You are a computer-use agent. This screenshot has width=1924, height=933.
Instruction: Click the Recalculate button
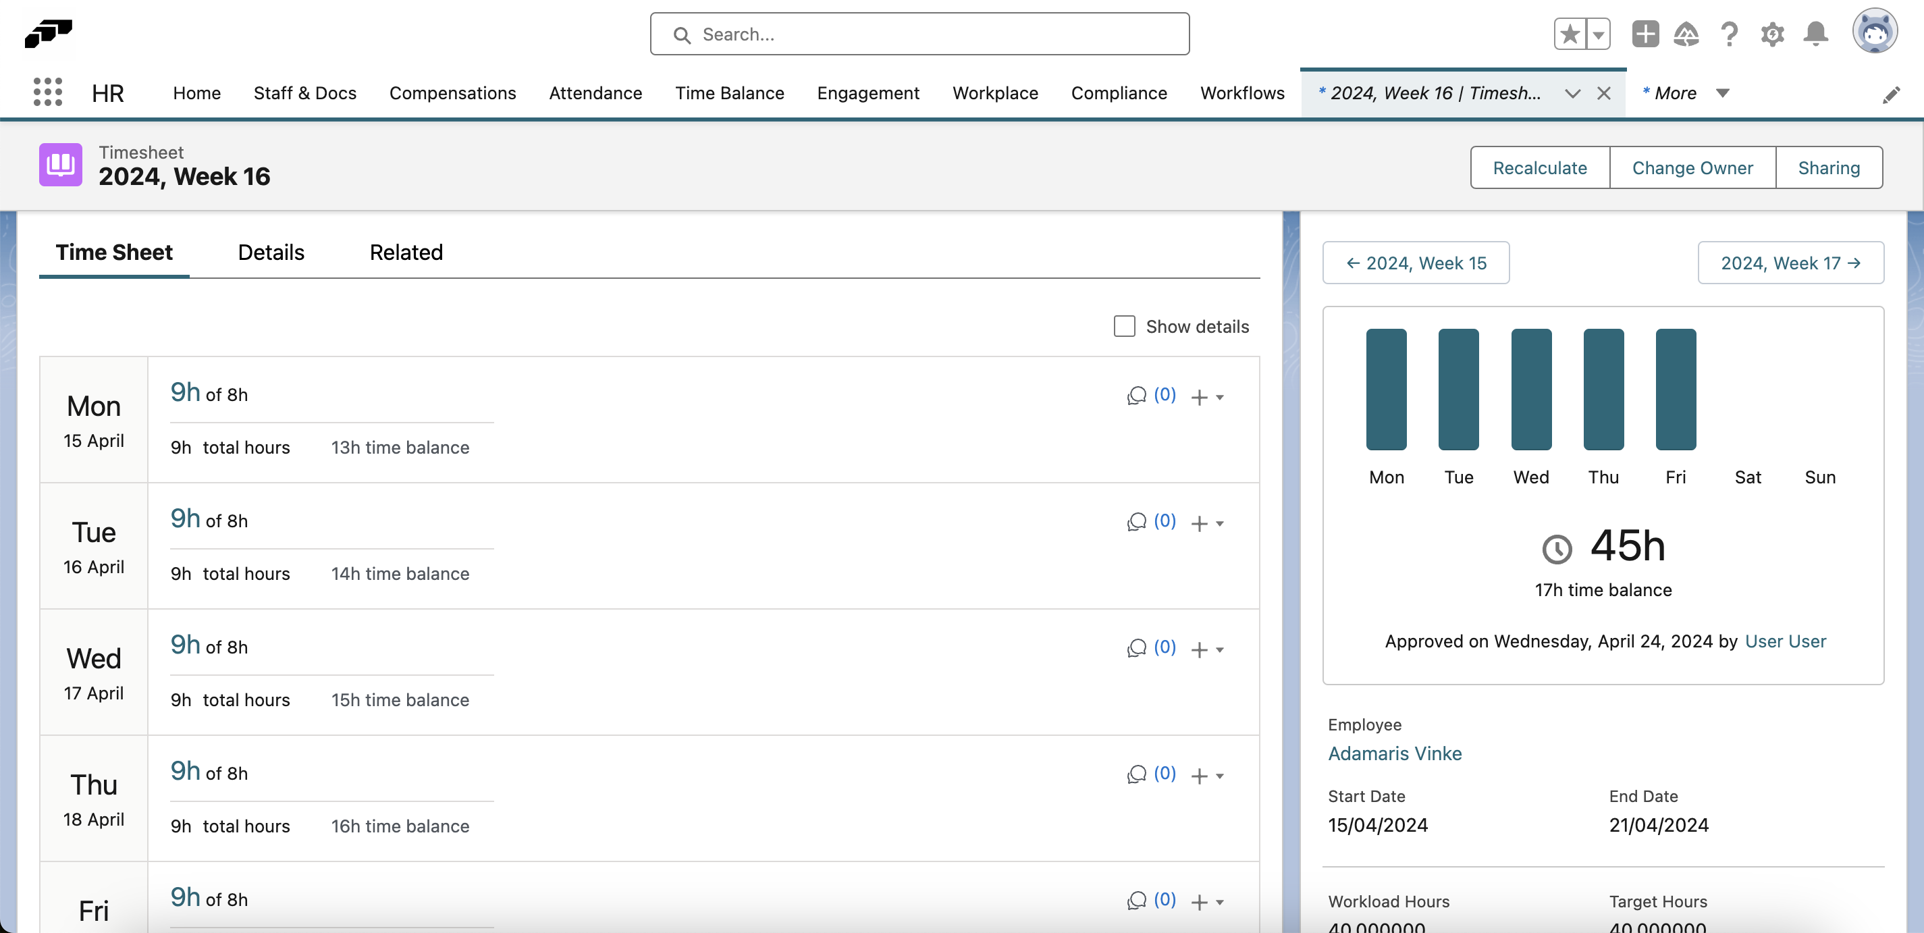pyautogui.click(x=1540, y=167)
